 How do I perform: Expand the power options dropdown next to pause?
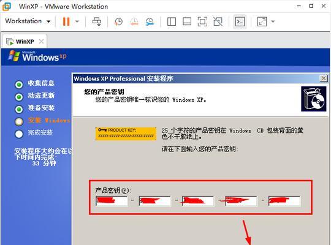click(x=77, y=21)
